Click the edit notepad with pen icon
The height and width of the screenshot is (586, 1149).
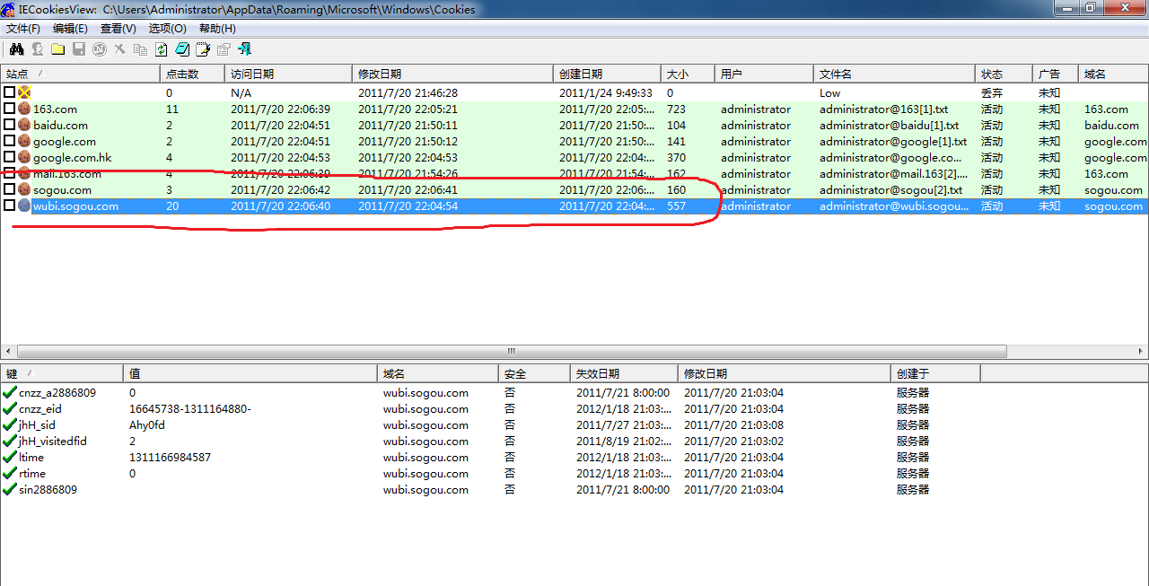[203, 49]
